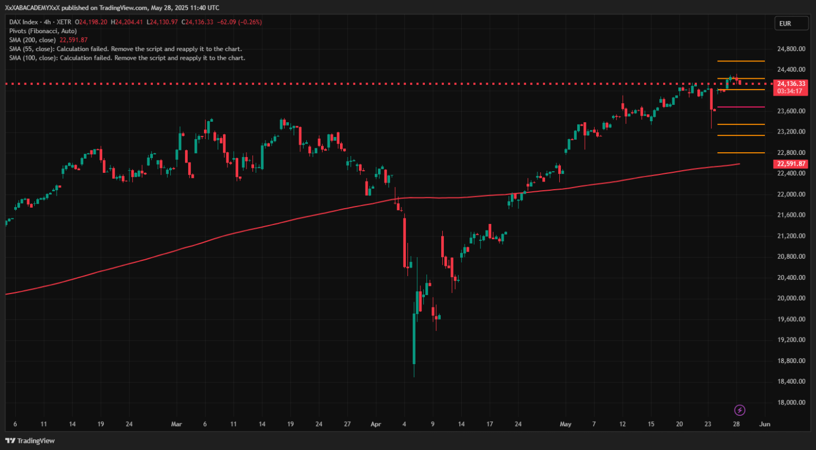
Task: Click the May label on time axis
Action: 566,424
